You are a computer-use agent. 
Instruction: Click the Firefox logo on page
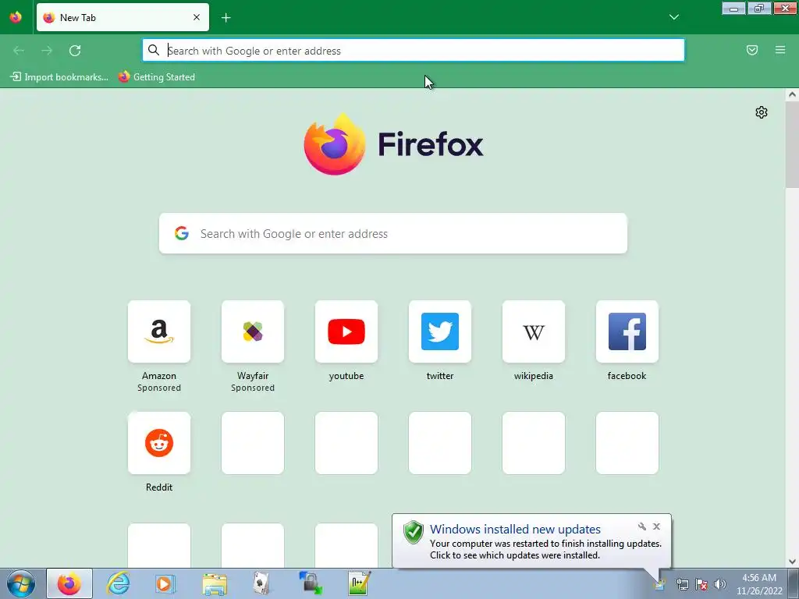[334, 144]
